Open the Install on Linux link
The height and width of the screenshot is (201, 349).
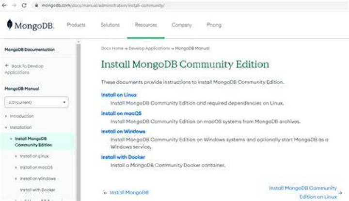119,95
